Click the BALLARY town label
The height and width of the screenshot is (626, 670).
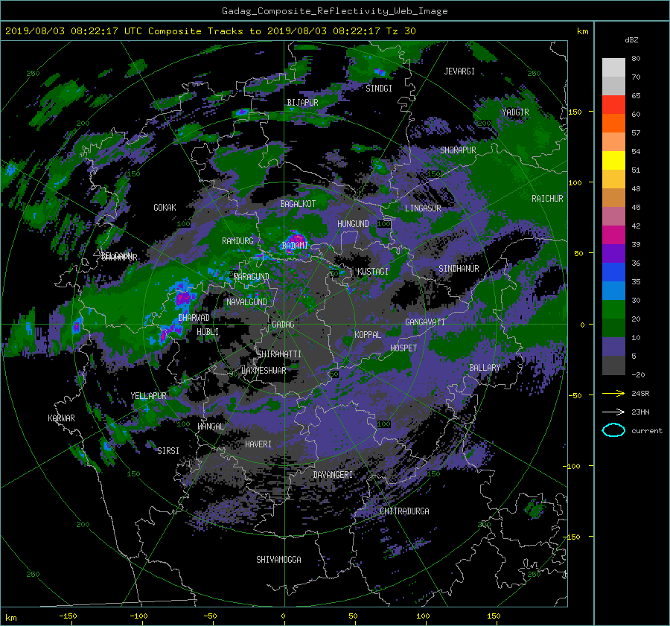tap(485, 368)
